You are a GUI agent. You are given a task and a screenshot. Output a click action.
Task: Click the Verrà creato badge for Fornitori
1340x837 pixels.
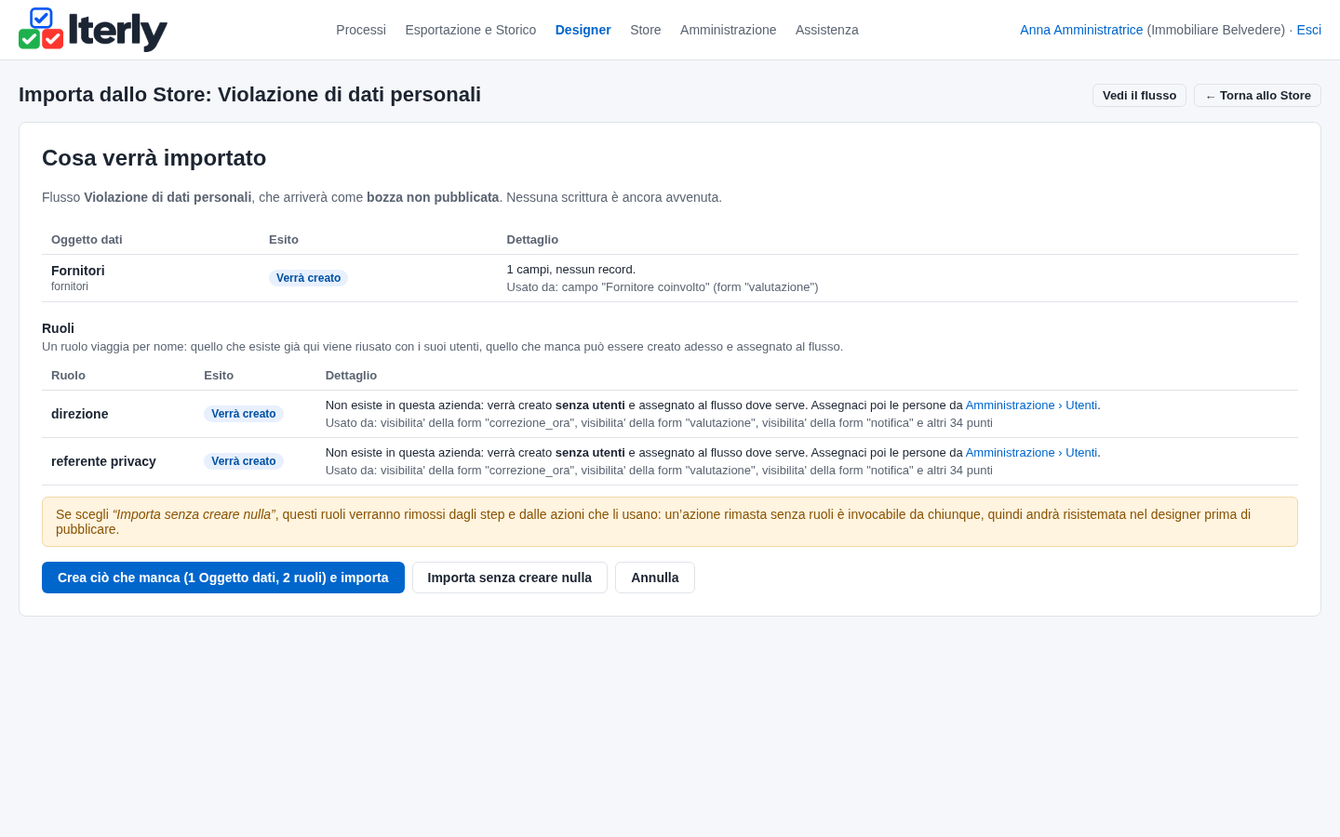pos(308,278)
